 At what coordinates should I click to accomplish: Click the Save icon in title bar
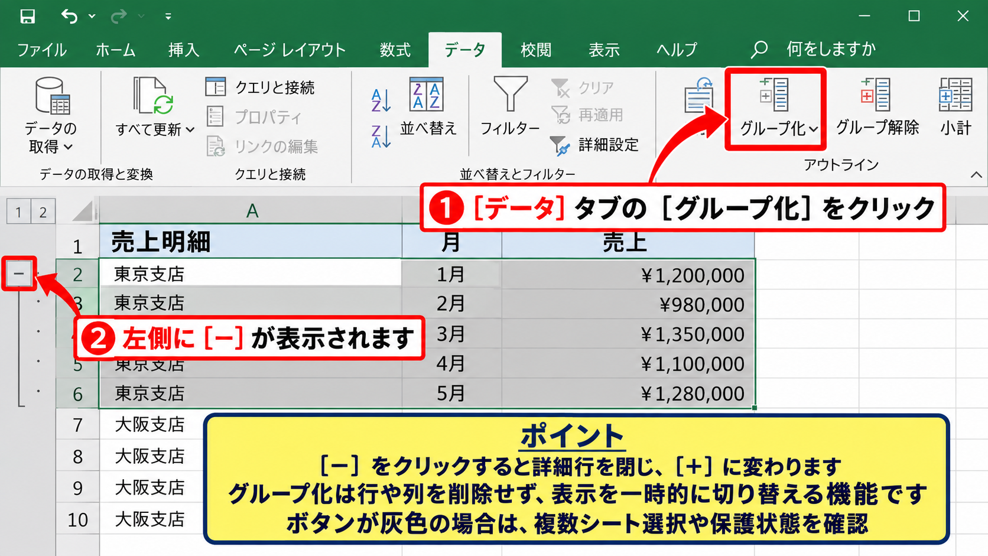27,16
